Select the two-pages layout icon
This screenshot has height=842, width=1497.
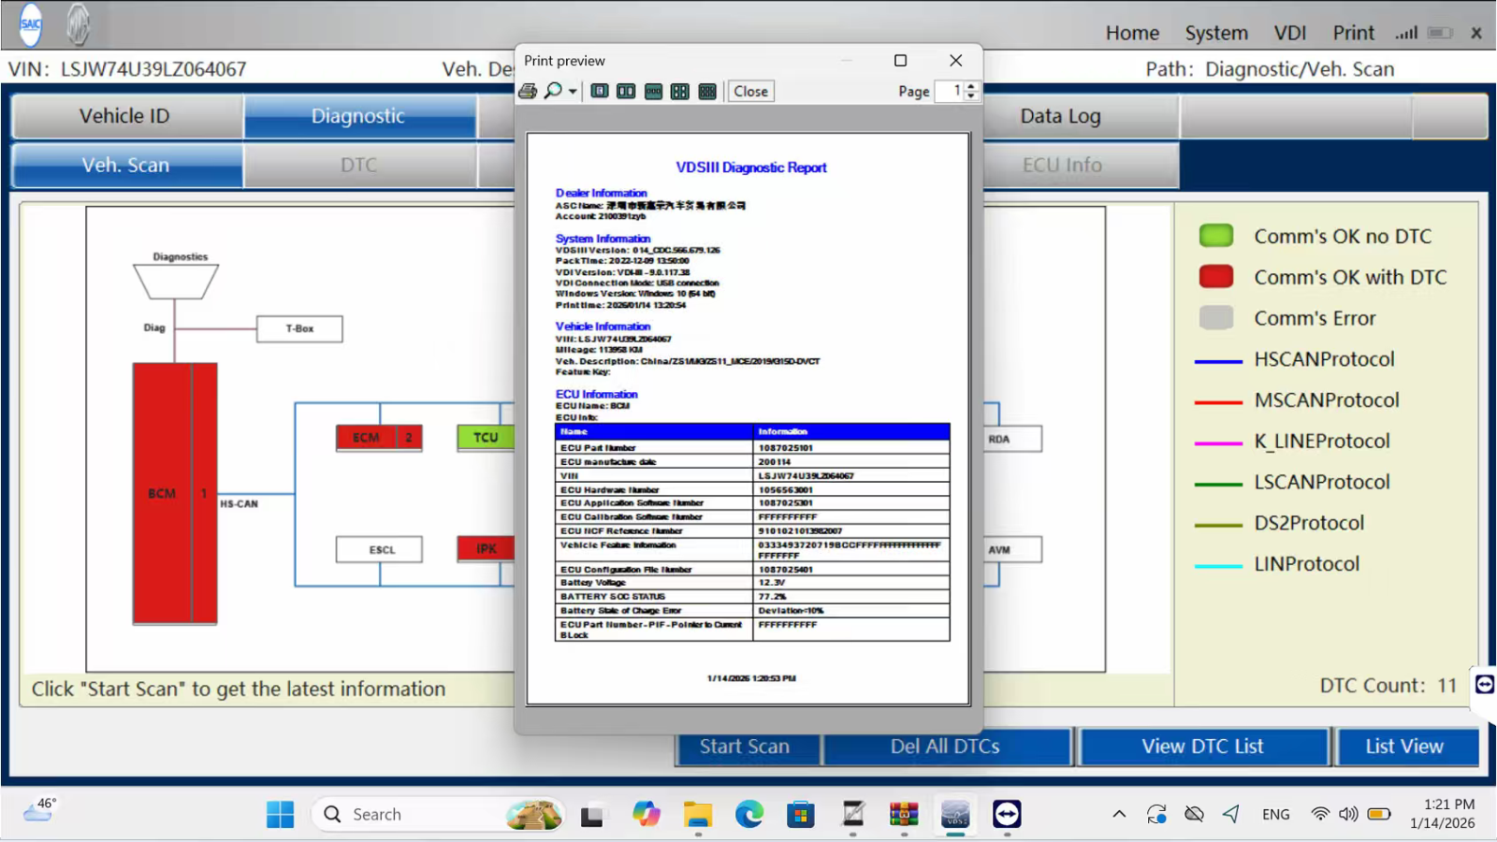coord(626,91)
